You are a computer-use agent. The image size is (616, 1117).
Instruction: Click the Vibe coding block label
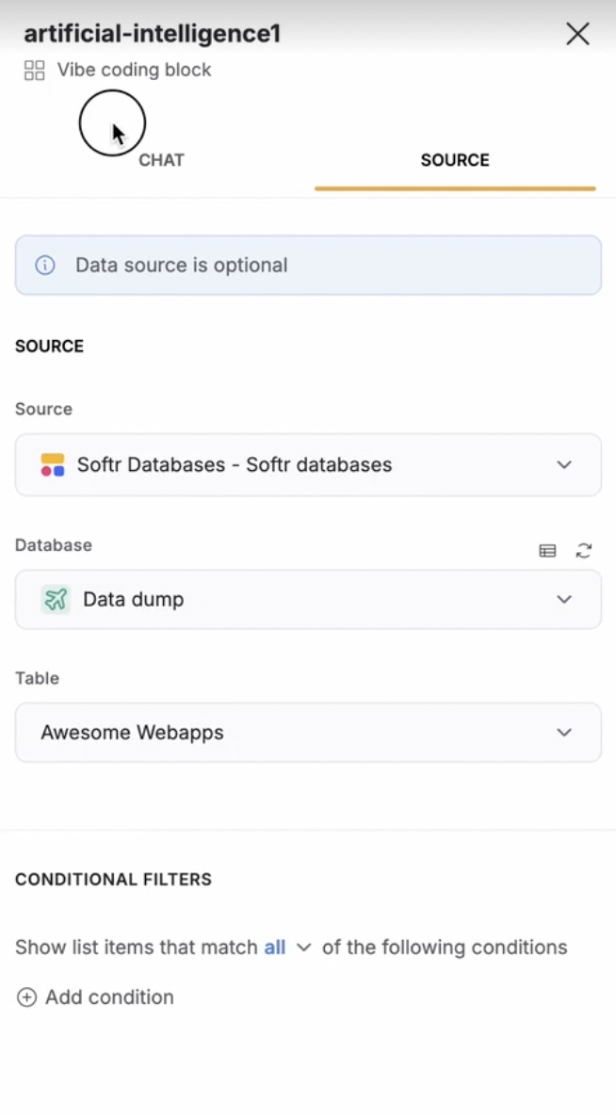click(x=134, y=71)
